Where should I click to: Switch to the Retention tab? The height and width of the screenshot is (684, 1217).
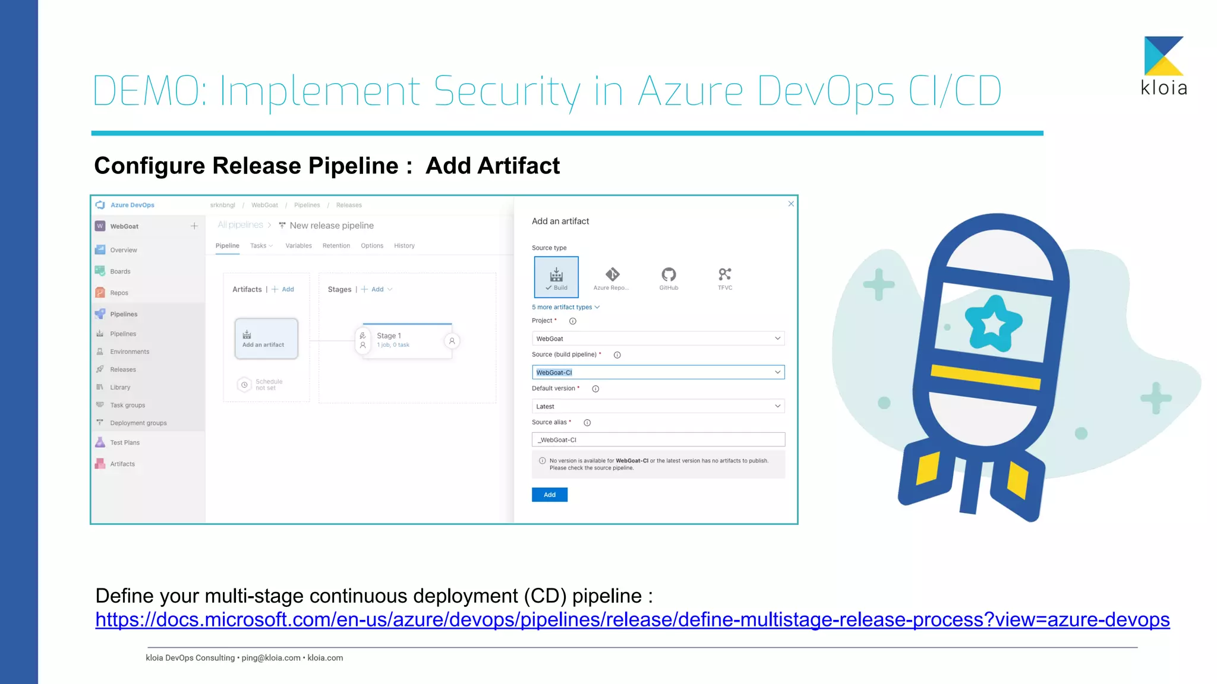click(x=336, y=246)
